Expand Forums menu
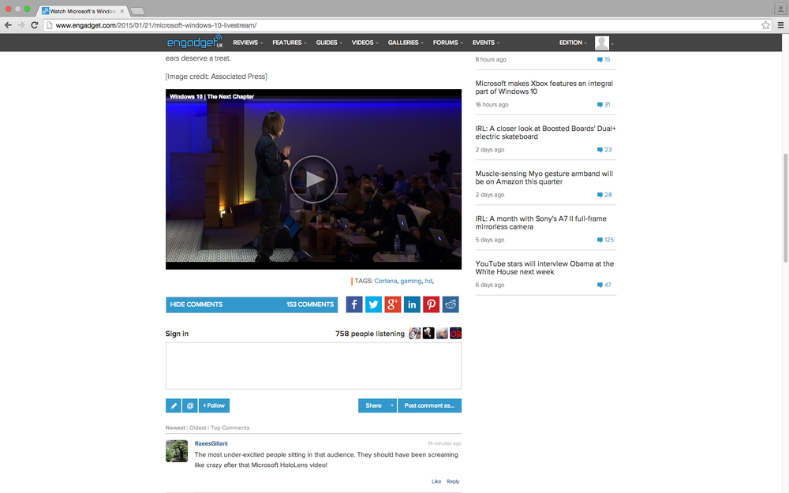This screenshot has width=789, height=493. (448, 43)
